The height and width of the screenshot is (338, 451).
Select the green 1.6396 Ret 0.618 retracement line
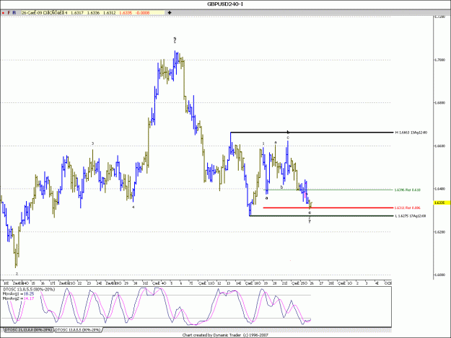pyautogui.click(x=328, y=190)
